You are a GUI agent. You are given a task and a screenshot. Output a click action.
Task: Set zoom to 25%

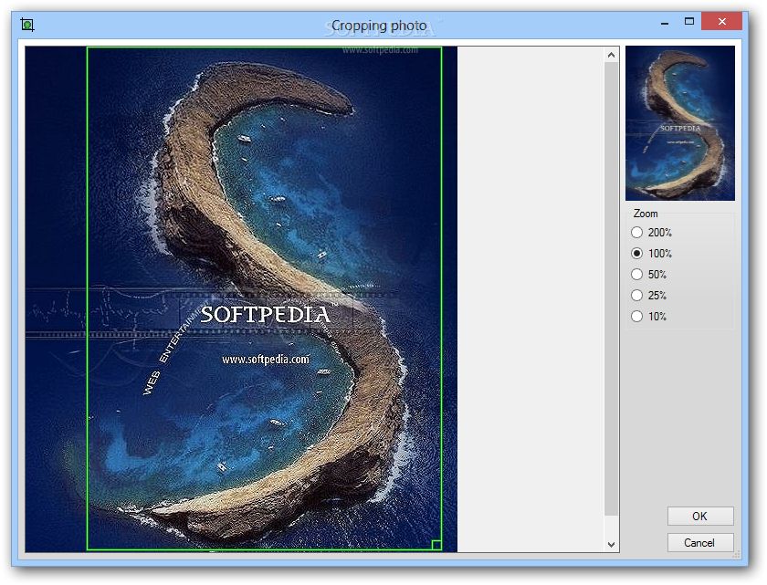[648, 296]
